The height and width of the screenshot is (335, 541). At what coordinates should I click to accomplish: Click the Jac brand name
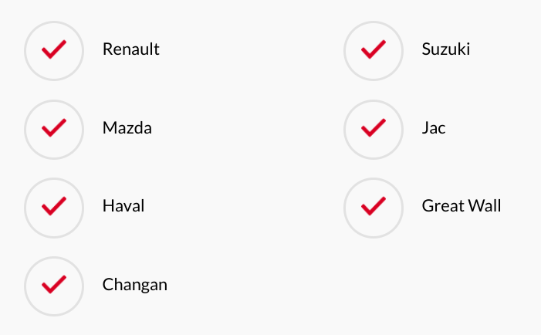click(434, 127)
